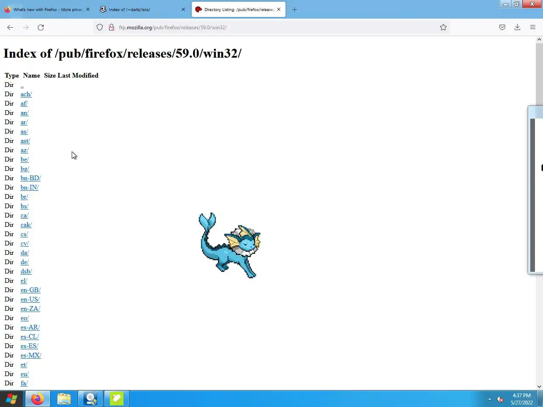Open the eu/ directory
Screen dimensions: 543x407
[x=25, y=374]
